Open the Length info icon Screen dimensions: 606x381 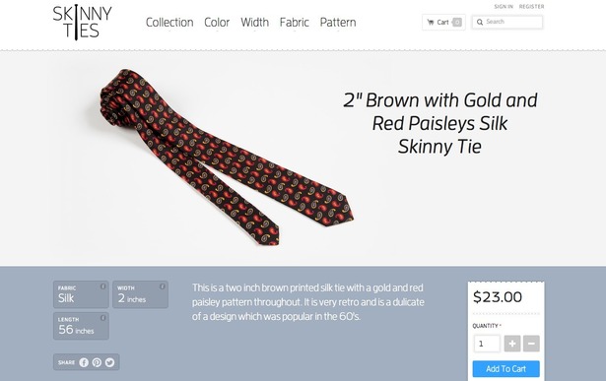coord(103,318)
